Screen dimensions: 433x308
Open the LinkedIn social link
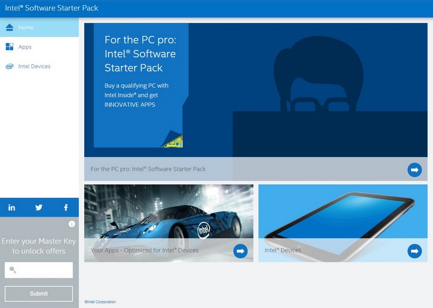click(x=12, y=207)
